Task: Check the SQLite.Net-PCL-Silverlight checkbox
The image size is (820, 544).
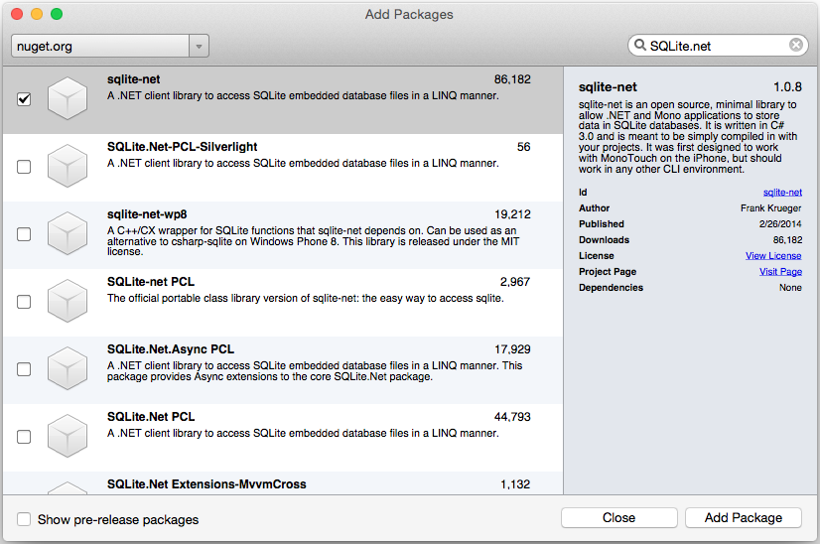Action: [24, 167]
